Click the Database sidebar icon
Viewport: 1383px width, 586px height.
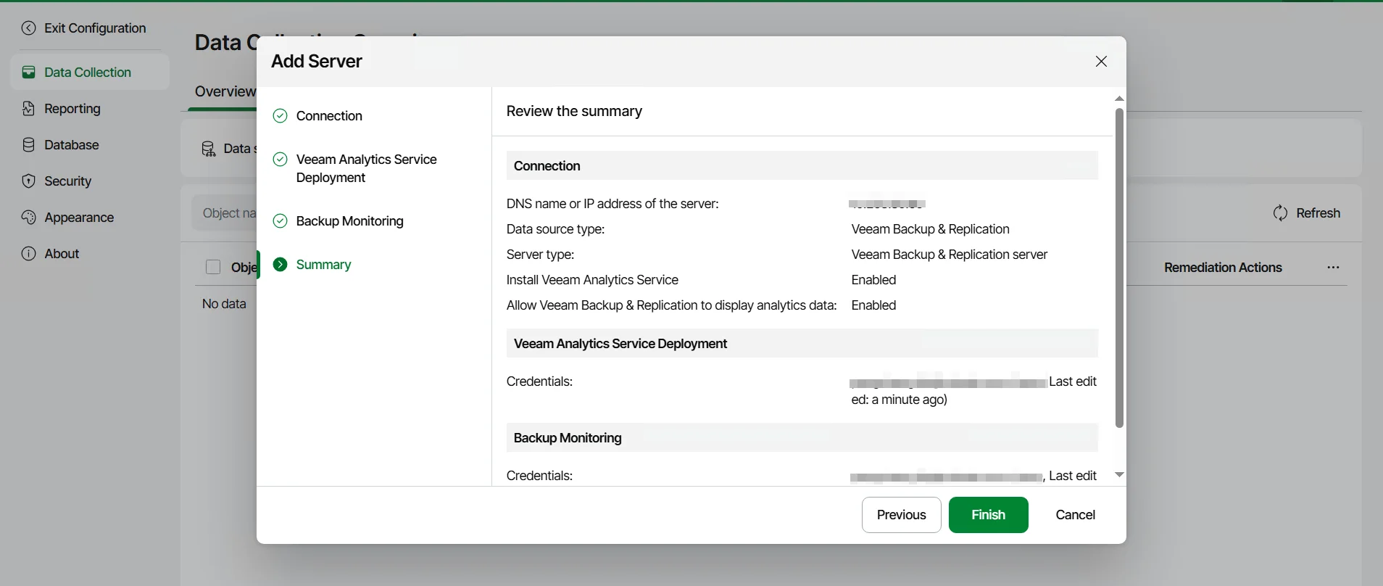[28, 145]
